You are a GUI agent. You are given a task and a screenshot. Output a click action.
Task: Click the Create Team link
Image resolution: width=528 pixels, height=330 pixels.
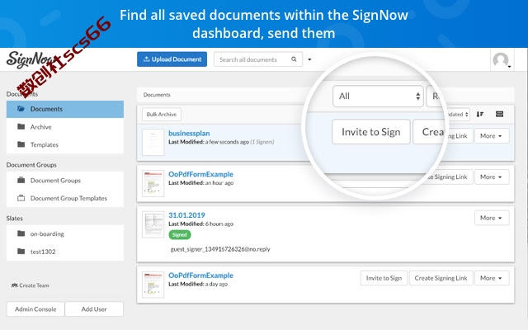(x=31, y=285)
